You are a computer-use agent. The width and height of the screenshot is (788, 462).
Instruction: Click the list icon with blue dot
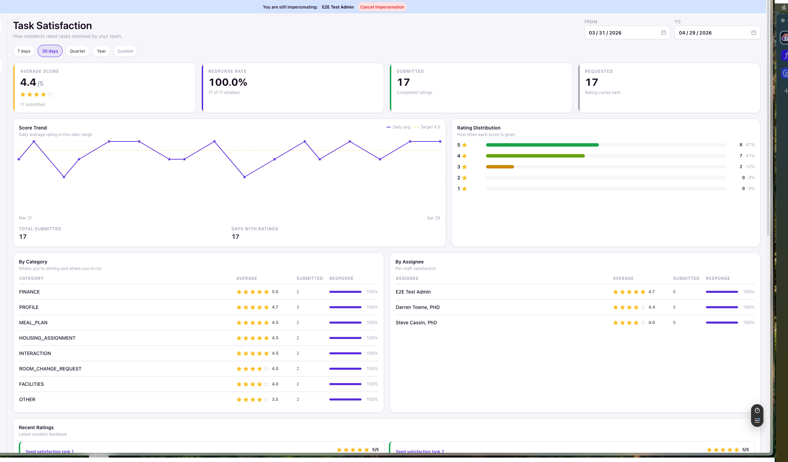[x=757, y=421]
